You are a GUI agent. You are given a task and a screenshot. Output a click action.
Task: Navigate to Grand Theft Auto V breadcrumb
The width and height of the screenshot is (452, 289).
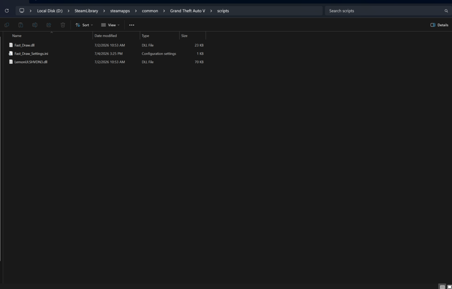coord(188,11)
